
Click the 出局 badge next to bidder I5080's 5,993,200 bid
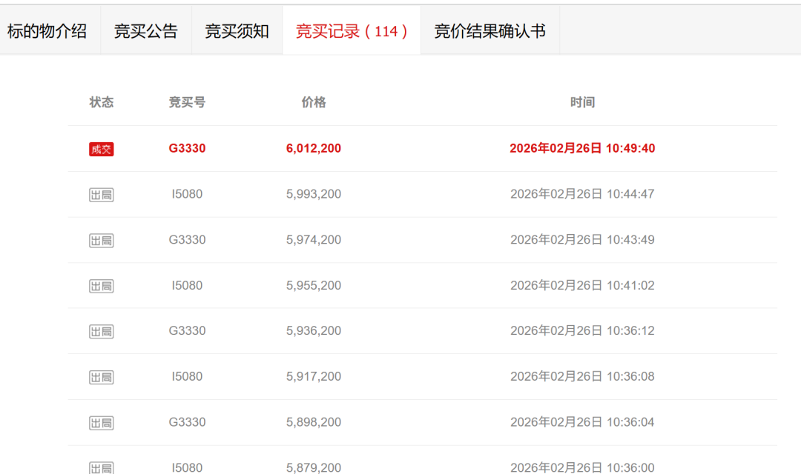pyautogui.click(x=101, y=194)
